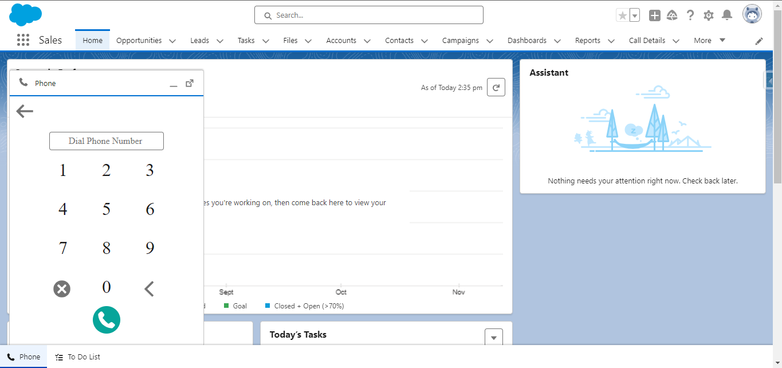The width and height of the screenshot is (782, 368).
Task: Expand the Tasks tab dropdown chevron
Action: pyautogui.click(x=266, y=41)
